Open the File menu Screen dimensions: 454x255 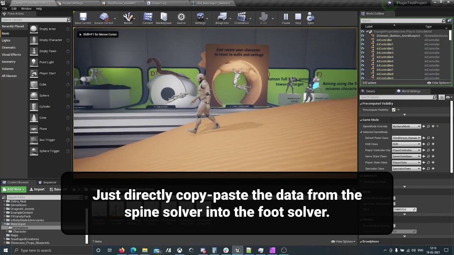pyautogui.click(x=5, y=8)
